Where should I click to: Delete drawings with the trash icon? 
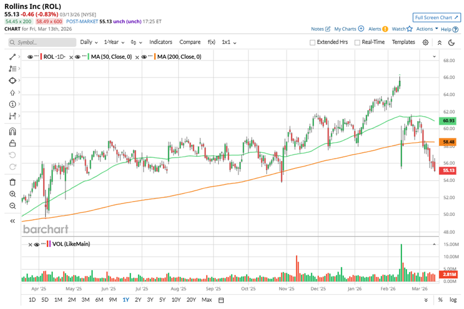(12, 181)
